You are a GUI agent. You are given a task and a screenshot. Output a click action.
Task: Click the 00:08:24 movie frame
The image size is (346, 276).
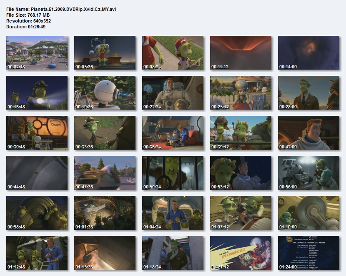tap(173, 53)
